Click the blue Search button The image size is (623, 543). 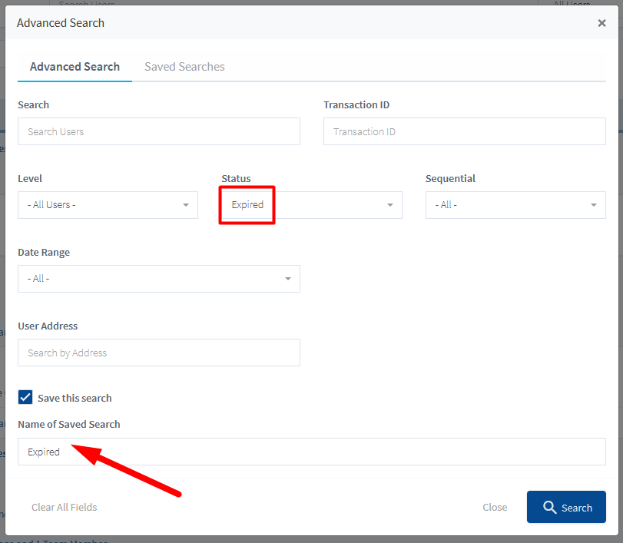pyautogui.click(x=566, y=507)
